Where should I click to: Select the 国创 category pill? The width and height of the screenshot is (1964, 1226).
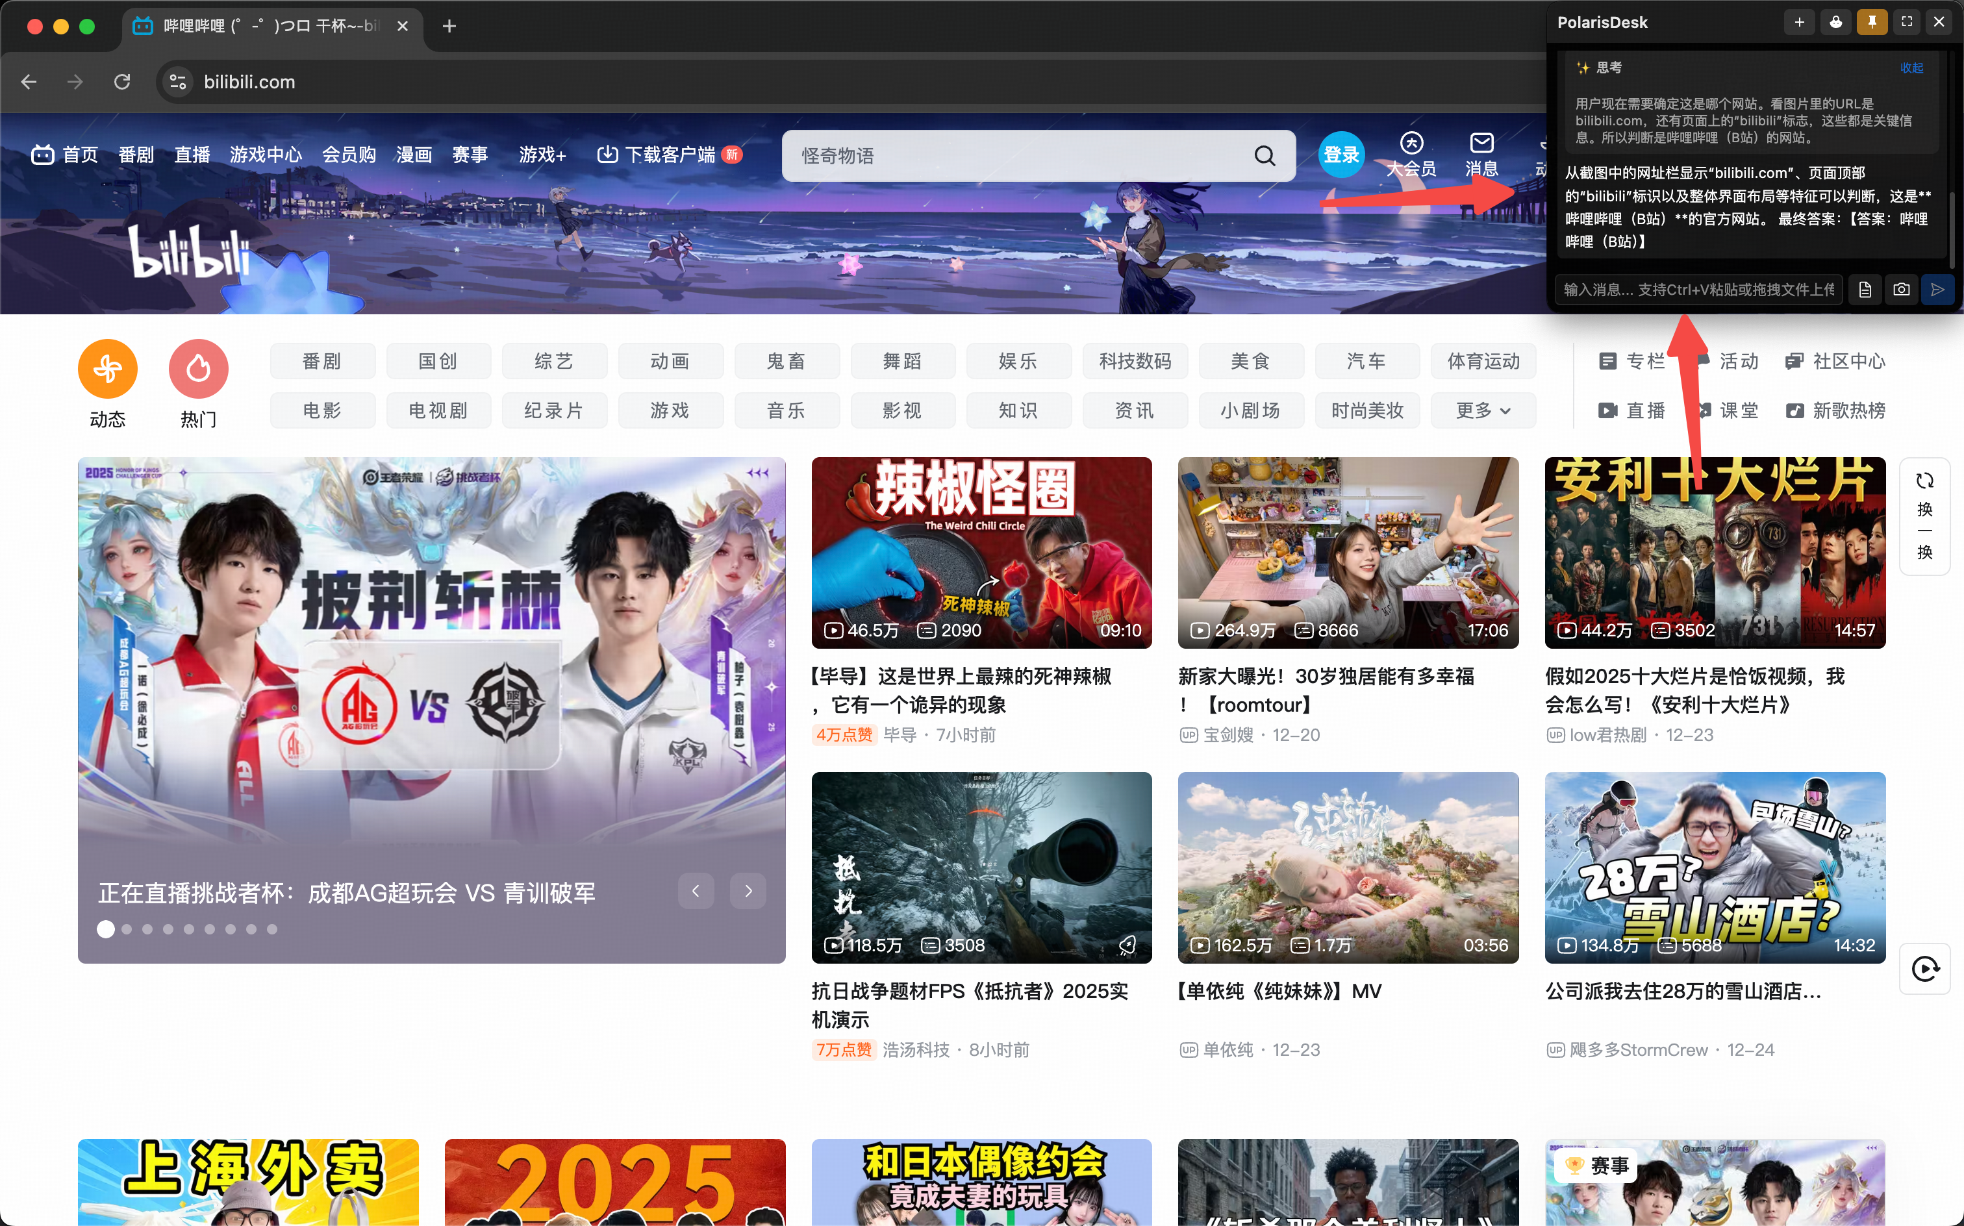coord(438,362)
